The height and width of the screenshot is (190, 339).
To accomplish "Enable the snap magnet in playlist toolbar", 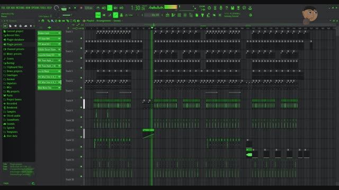I will tap(43, 21).
